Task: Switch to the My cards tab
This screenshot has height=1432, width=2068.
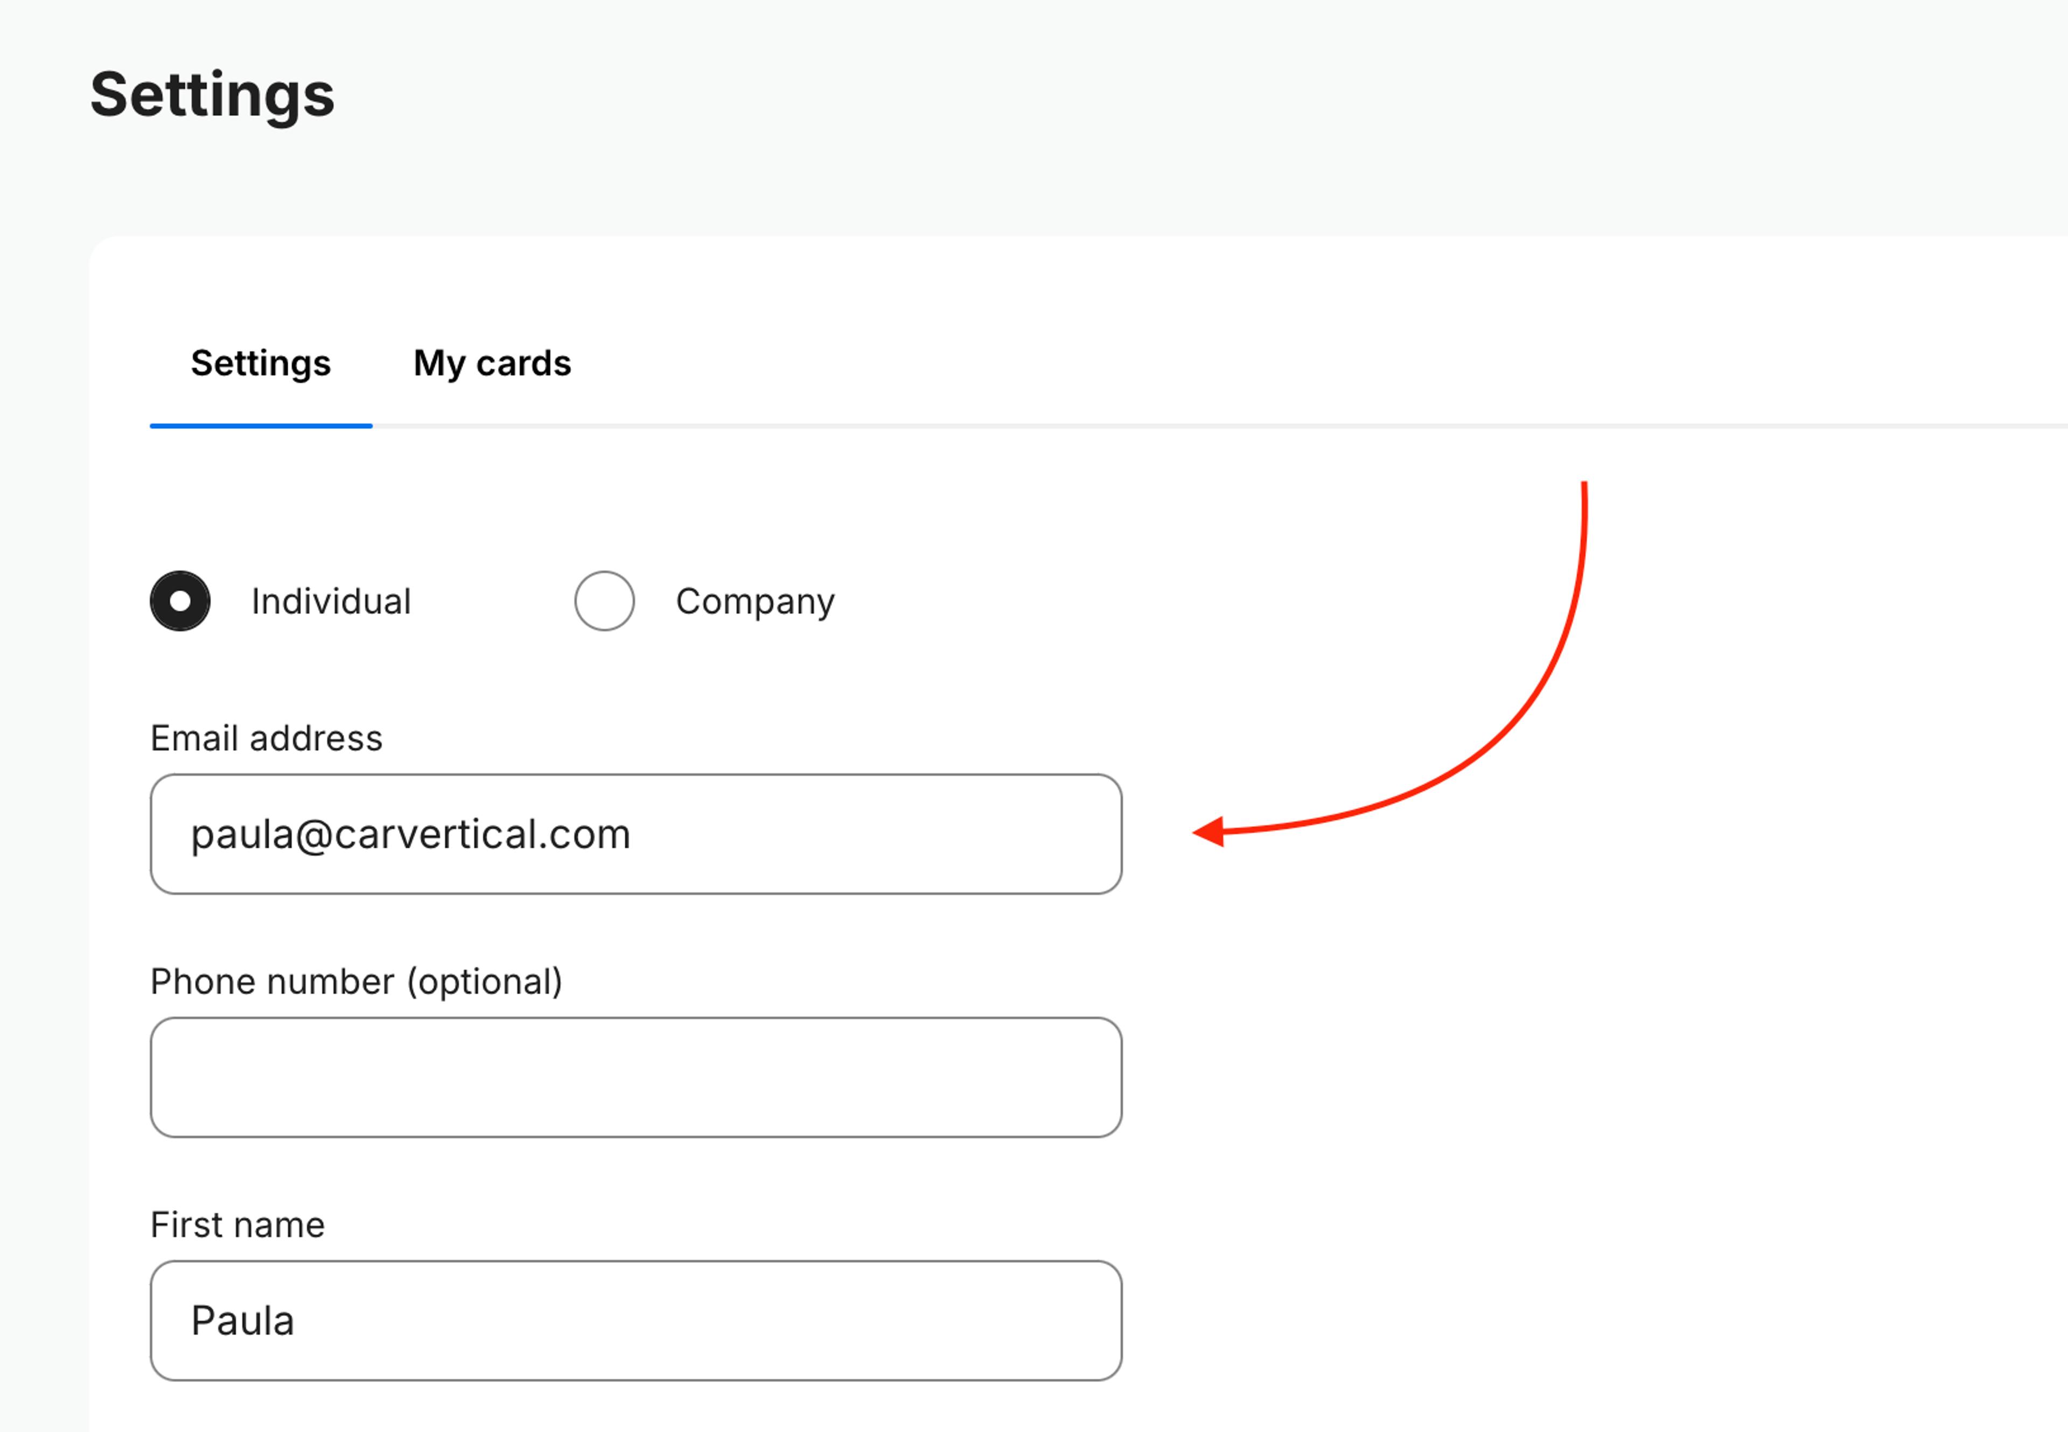Action: [x=492, y=364]
